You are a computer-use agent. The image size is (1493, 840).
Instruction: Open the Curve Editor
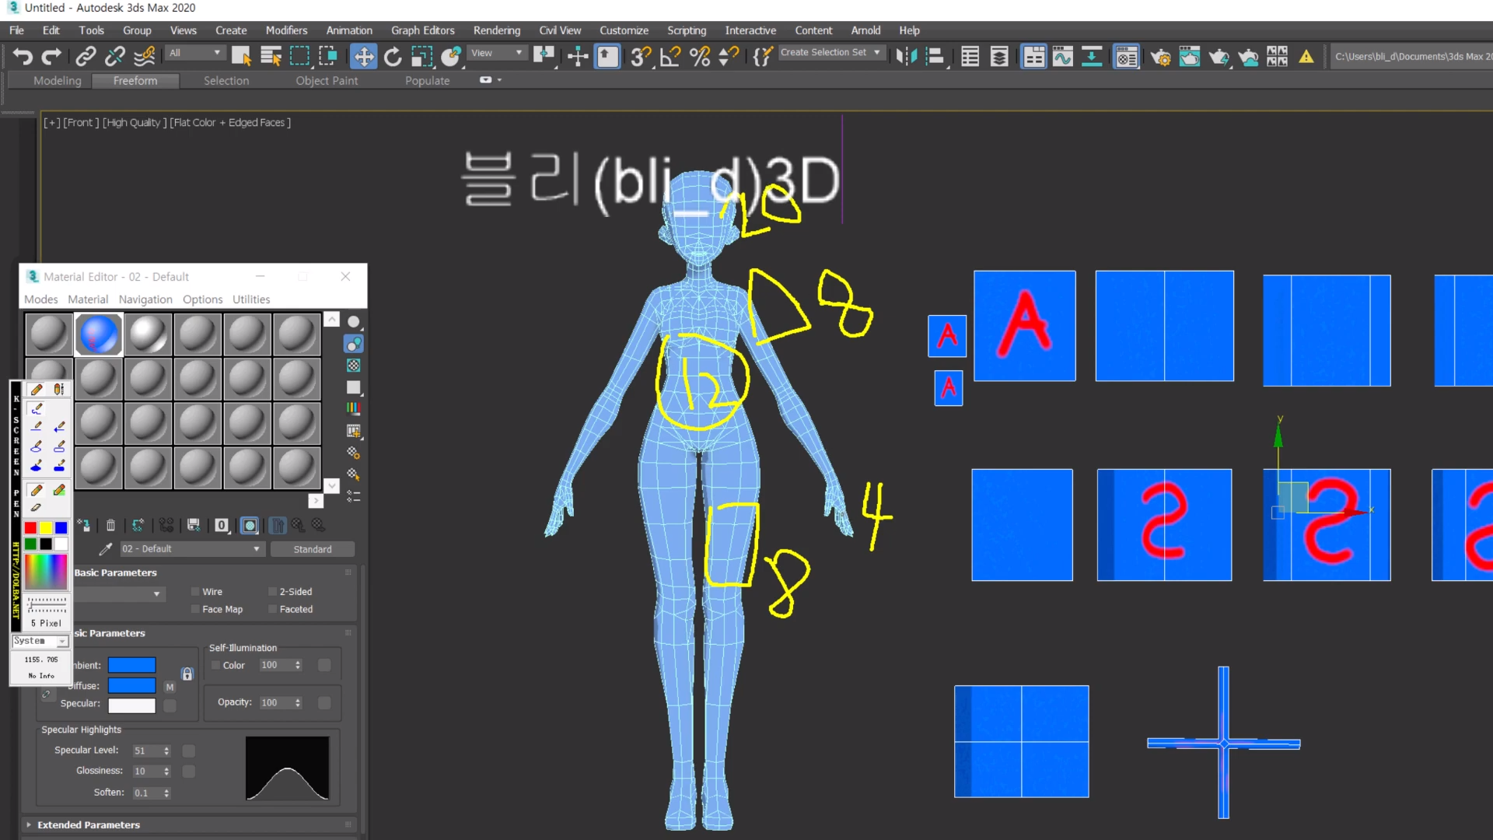click(1062, 56)
